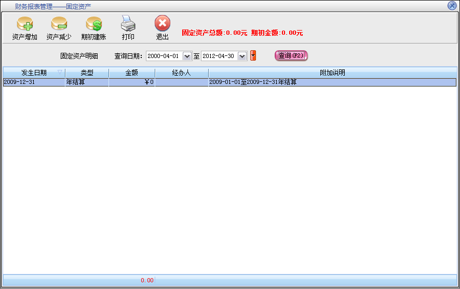Click inside the start date field 2000-04-01
Screen dimensions: 460x289
[x=164, y=56]
